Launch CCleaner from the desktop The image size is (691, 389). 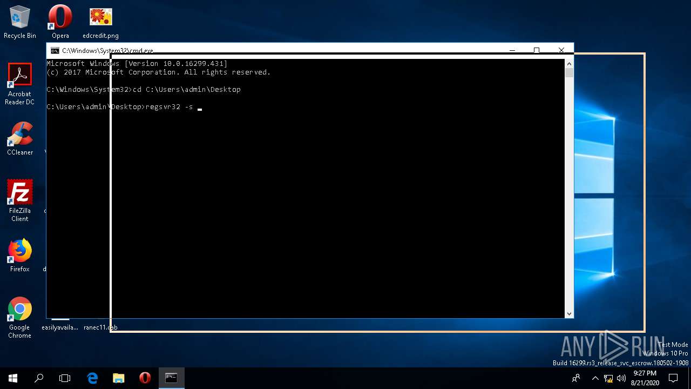20,139
